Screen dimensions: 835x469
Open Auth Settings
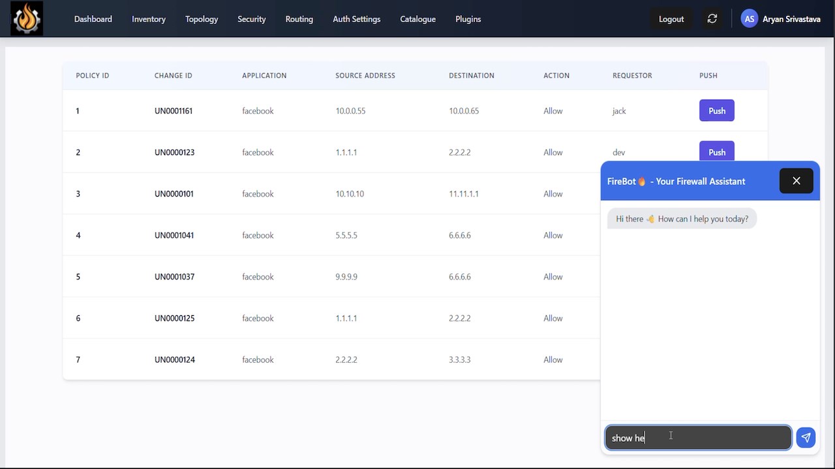click(357, 19)
